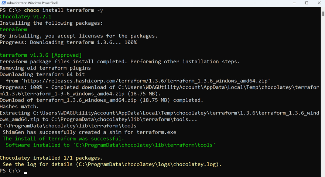Click "The install of terraform was successful." message
Viewport: 325px width, 177px height.
tap(63, 139)
